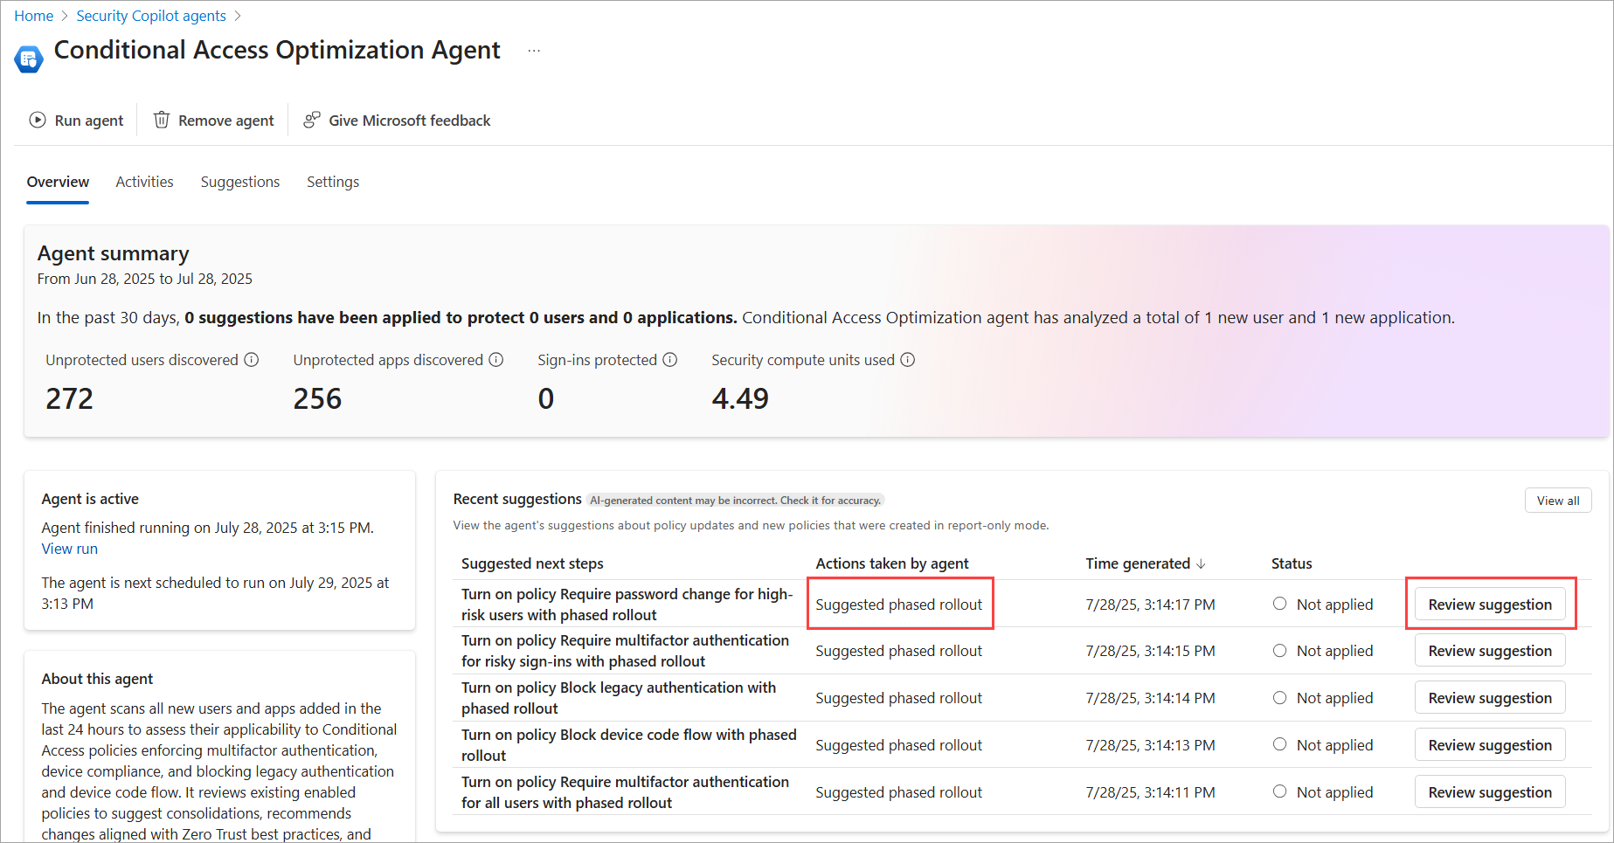Switch to the Overview tab
1614x843 pixels.
click(x=58, y=182)
